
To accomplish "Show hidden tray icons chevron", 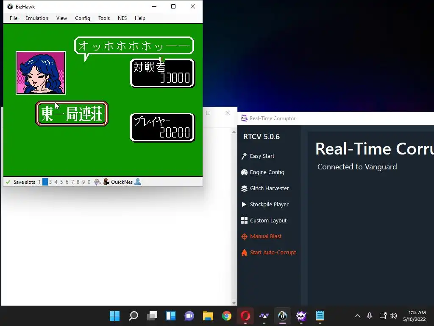I will (x=358, y=316).
